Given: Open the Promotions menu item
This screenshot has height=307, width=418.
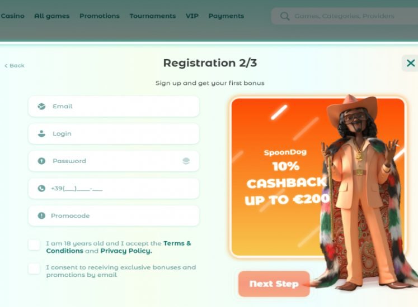Looking at the screenshot, I should pos(100,16).
